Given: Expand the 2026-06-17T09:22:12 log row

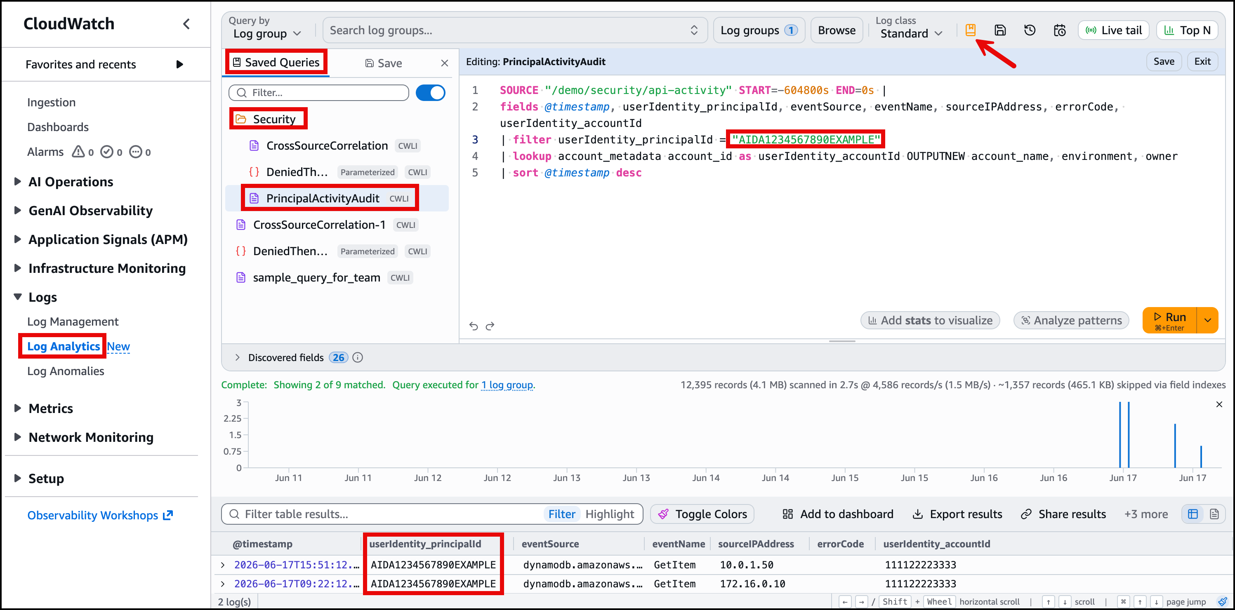Looking at the screenshot, I should 223,584.
